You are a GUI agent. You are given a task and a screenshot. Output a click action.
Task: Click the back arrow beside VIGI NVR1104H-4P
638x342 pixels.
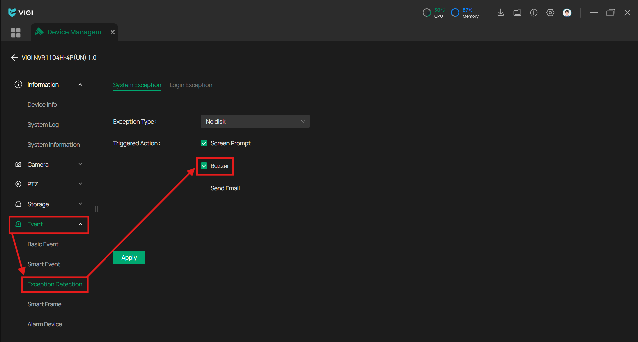click(x=14, y=58)
